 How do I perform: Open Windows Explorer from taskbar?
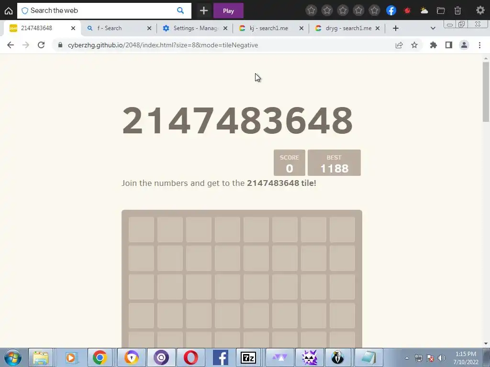(x=41, y=357)
